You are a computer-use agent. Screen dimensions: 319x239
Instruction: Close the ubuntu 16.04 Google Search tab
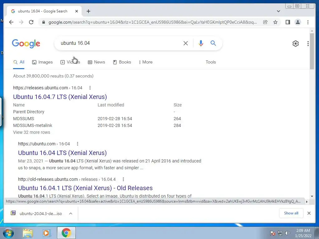coord(77,11)
